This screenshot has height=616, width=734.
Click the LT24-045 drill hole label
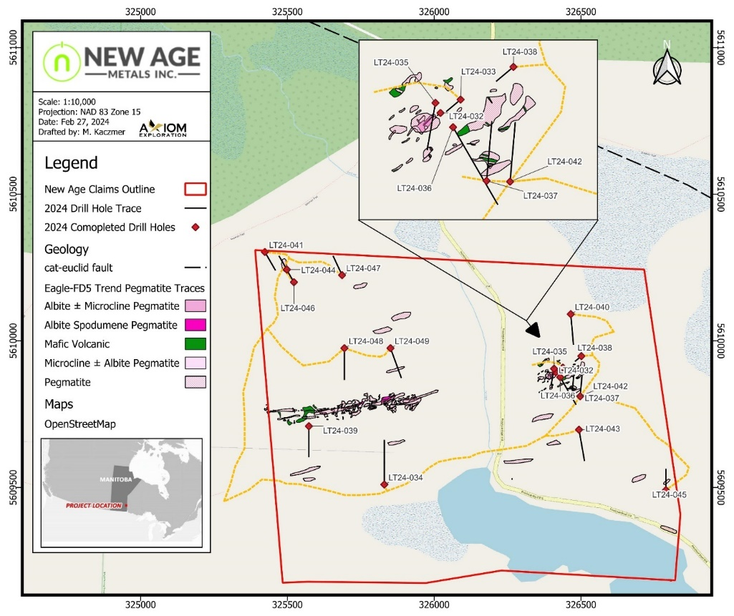point(670,495)
